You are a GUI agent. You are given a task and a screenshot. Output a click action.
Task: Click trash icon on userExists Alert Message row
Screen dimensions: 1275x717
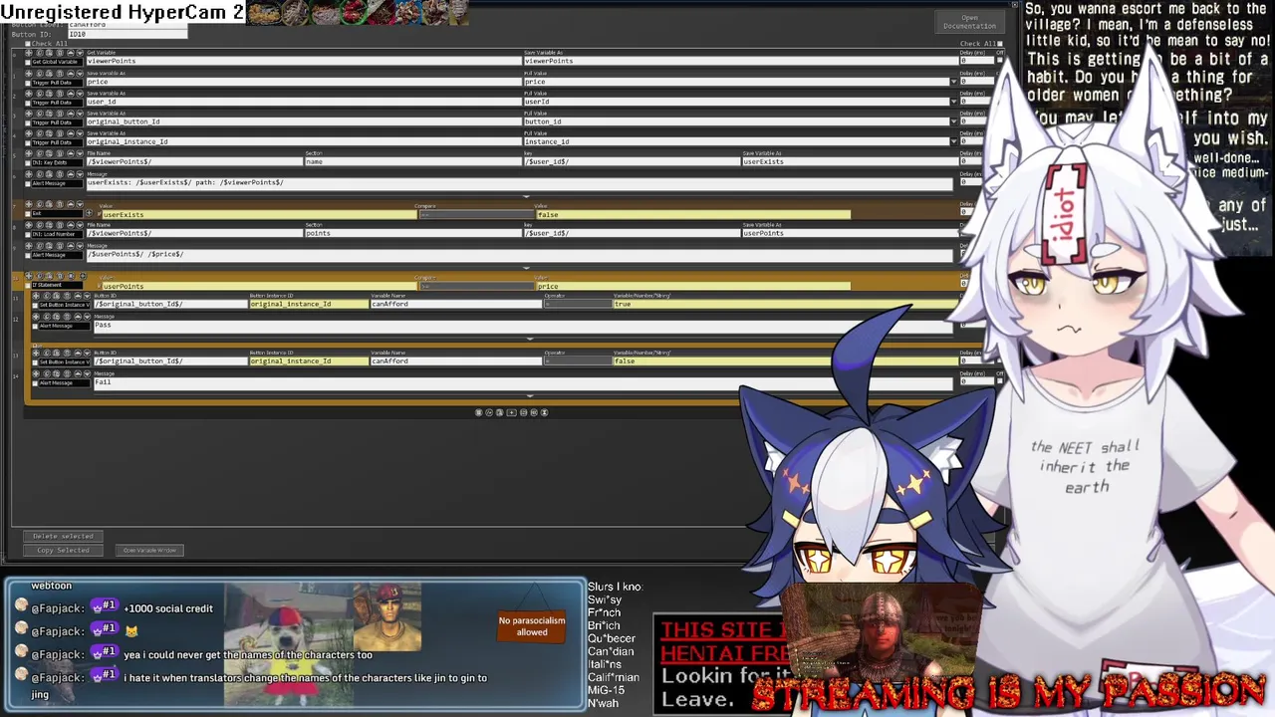pyautogui.click(x=60, y=174)
